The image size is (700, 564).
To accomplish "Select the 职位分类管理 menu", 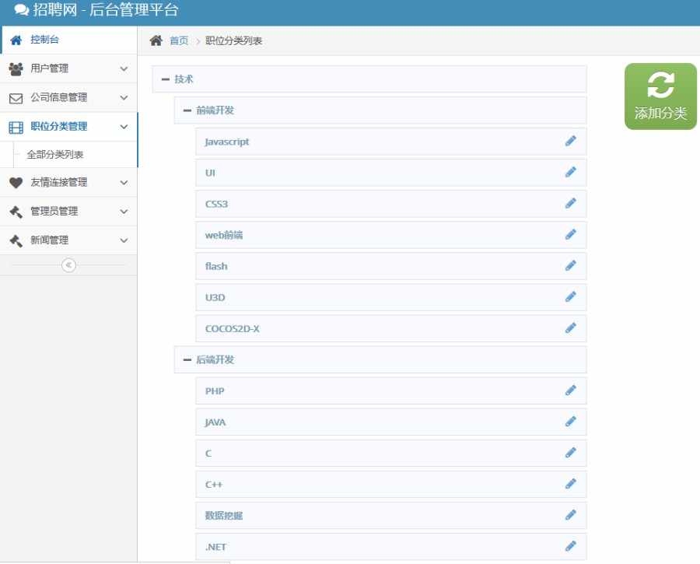I will pyautogui.click(x=68, y=127).
